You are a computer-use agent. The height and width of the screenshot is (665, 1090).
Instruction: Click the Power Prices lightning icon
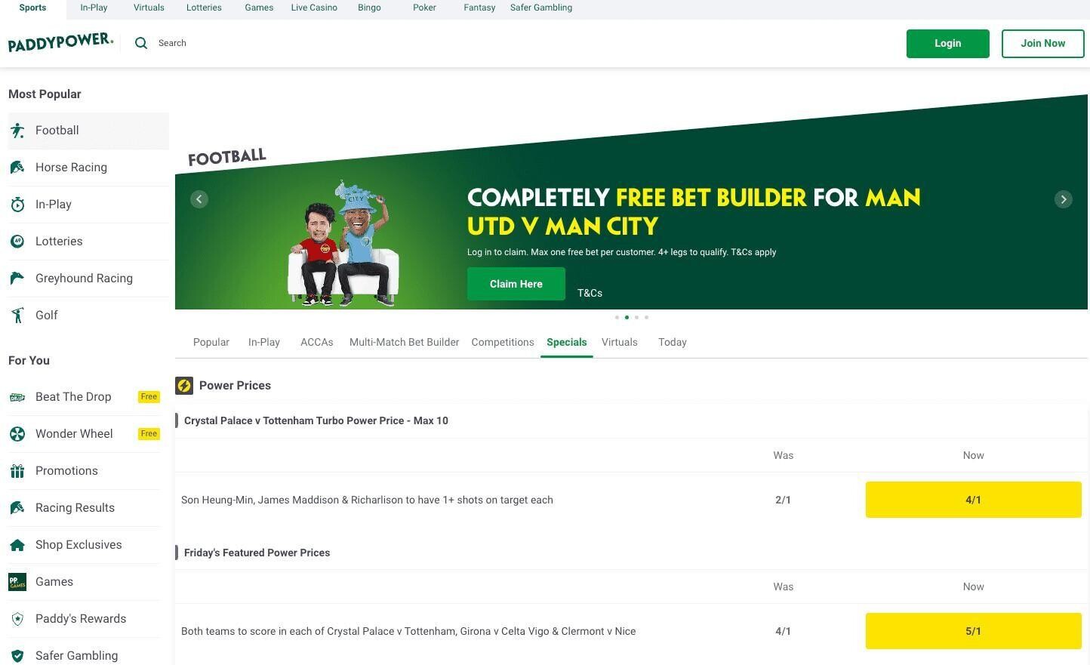click(x=184, y=386)
